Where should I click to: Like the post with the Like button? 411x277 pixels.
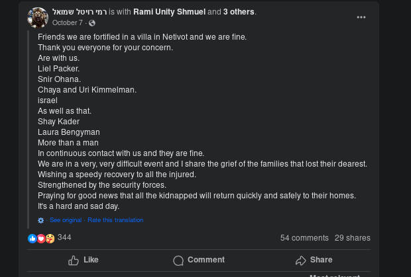click(83, 260)
